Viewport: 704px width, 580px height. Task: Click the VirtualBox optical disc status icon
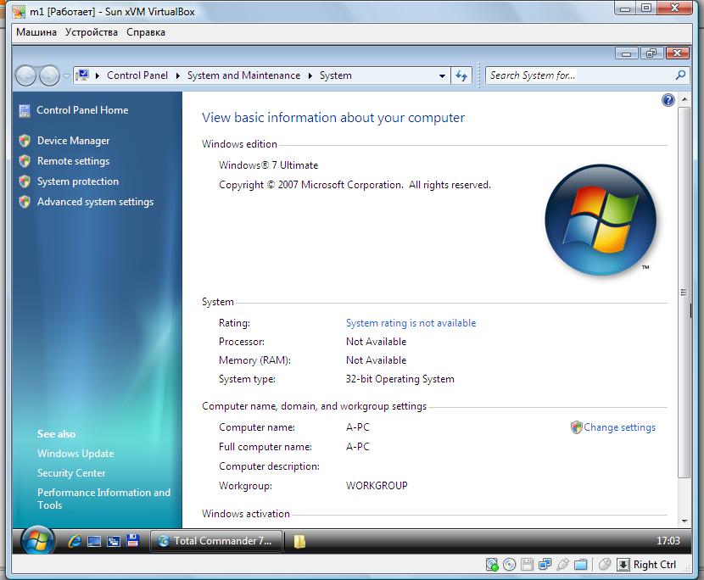click(509, 565)
